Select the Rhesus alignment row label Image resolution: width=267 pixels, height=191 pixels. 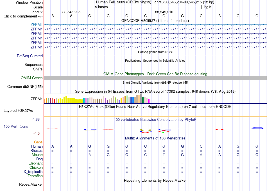(x=37, y=150)
